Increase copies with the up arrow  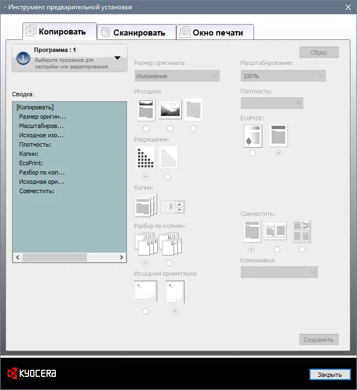(x=180, y=204)
